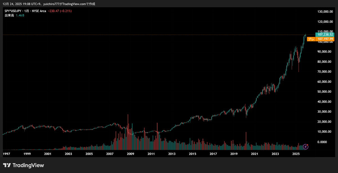Viewport: 338px width, 173px height.
Task: Click the NYSE Arca exchange label
Action: pyautogui.click(x=39, y=11)
